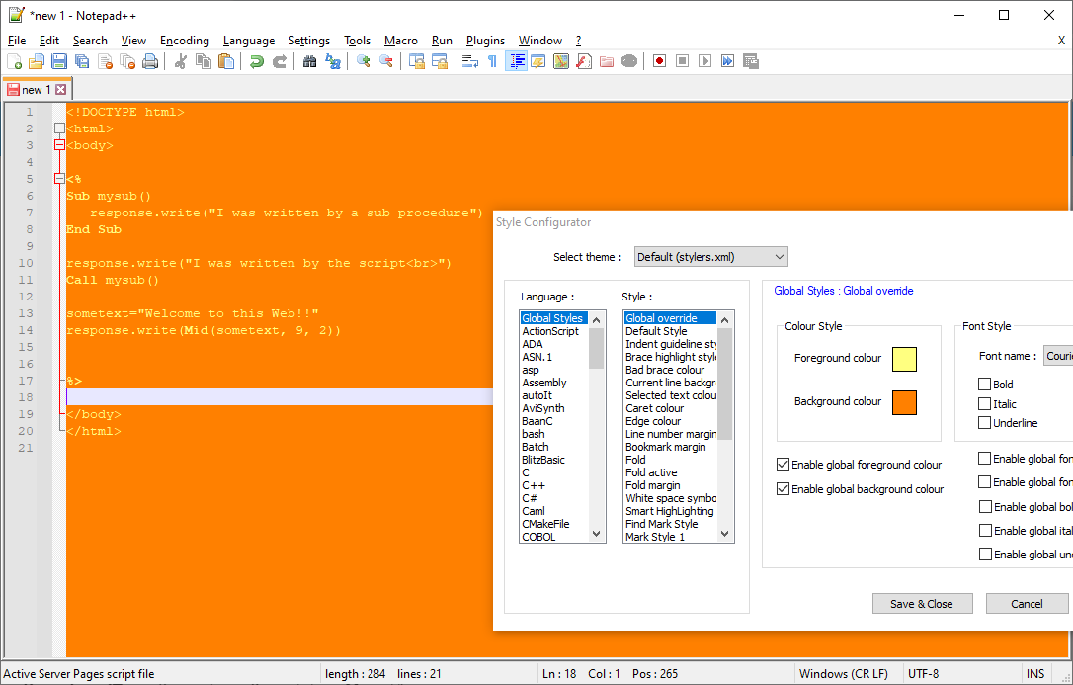Toggle word wrap toolbar icon
This screenshot has width=1073, height=685.
click(x=470, y=61)
